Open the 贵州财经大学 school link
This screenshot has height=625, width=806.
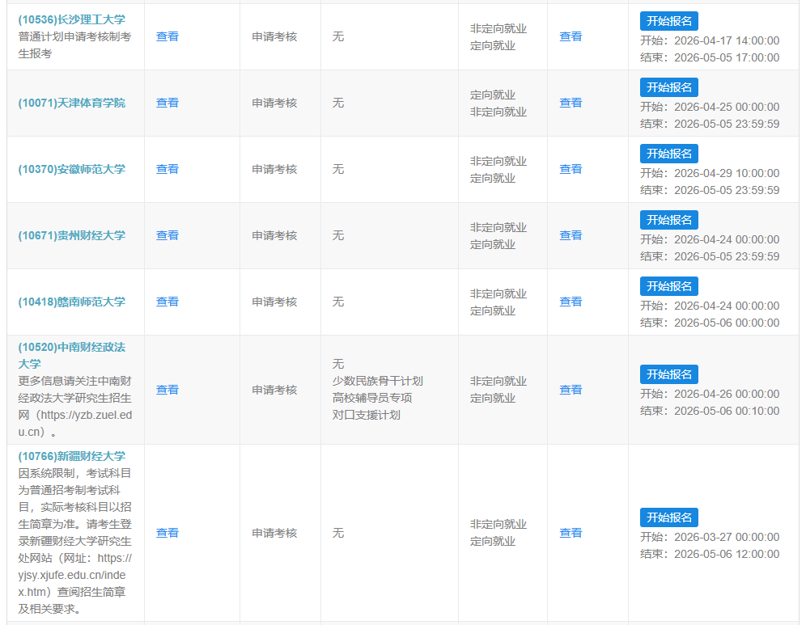click(x=71, y=235)
